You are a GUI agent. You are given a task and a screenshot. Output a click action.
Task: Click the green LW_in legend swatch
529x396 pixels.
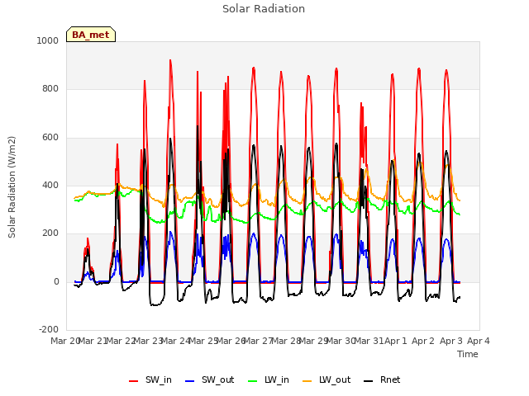click(x=253, y=381)
